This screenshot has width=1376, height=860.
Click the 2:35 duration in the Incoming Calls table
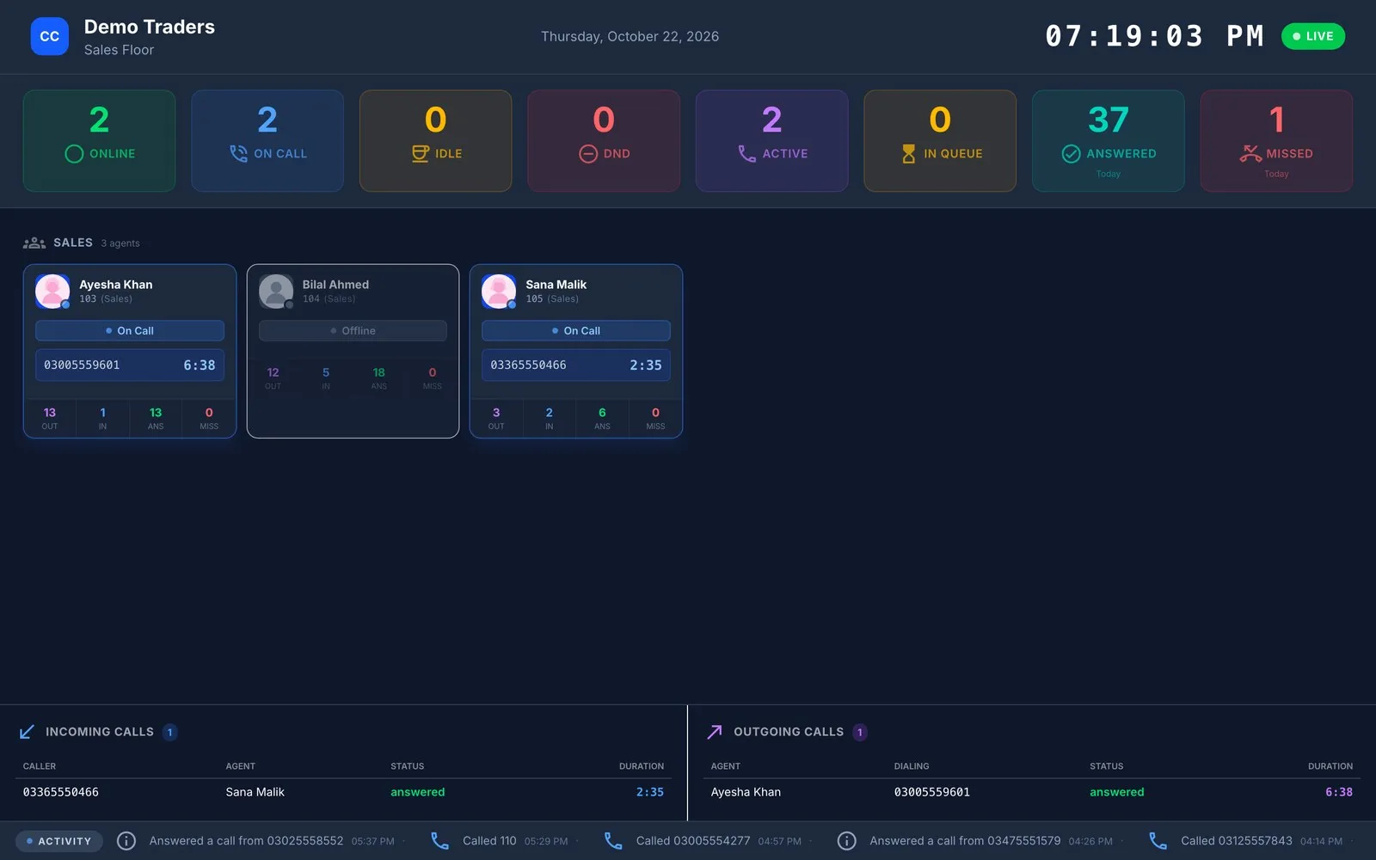(650, 792)
